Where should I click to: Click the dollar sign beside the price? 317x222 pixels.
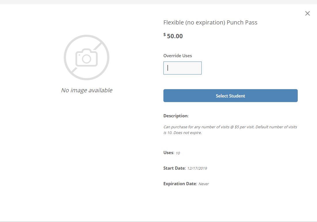[165, 35]
